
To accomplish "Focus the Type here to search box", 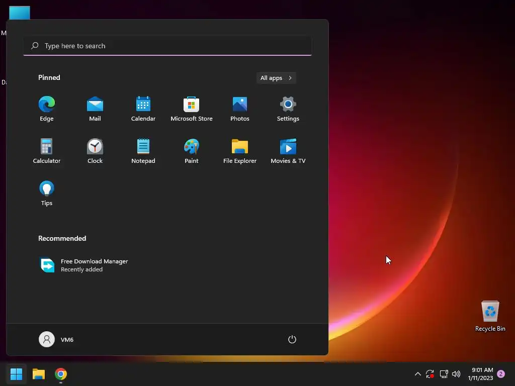I will [x=167, y=46].
